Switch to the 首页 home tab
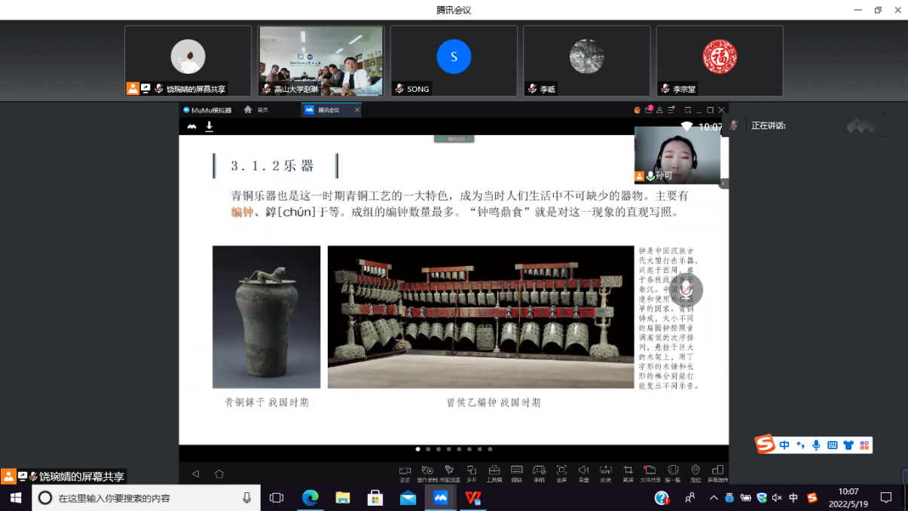The image size is (908, 511). [256, 110]
